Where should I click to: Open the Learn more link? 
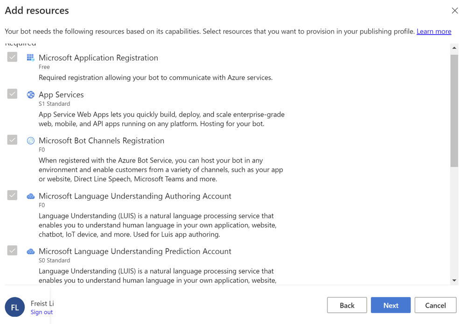click(x=434, y=31)
